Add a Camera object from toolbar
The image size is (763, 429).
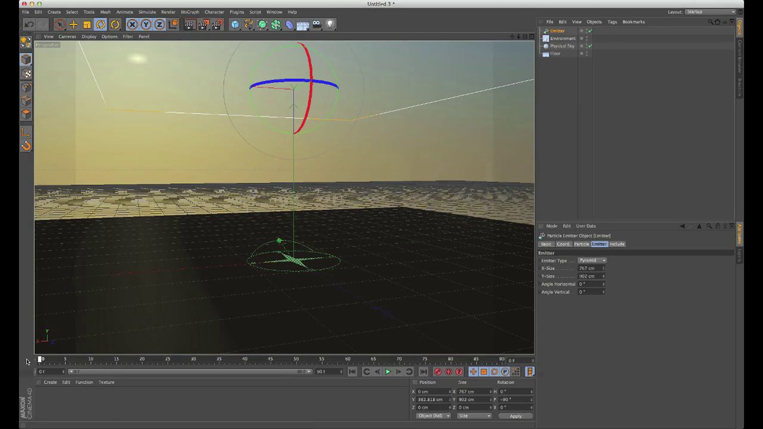(317, 24)
